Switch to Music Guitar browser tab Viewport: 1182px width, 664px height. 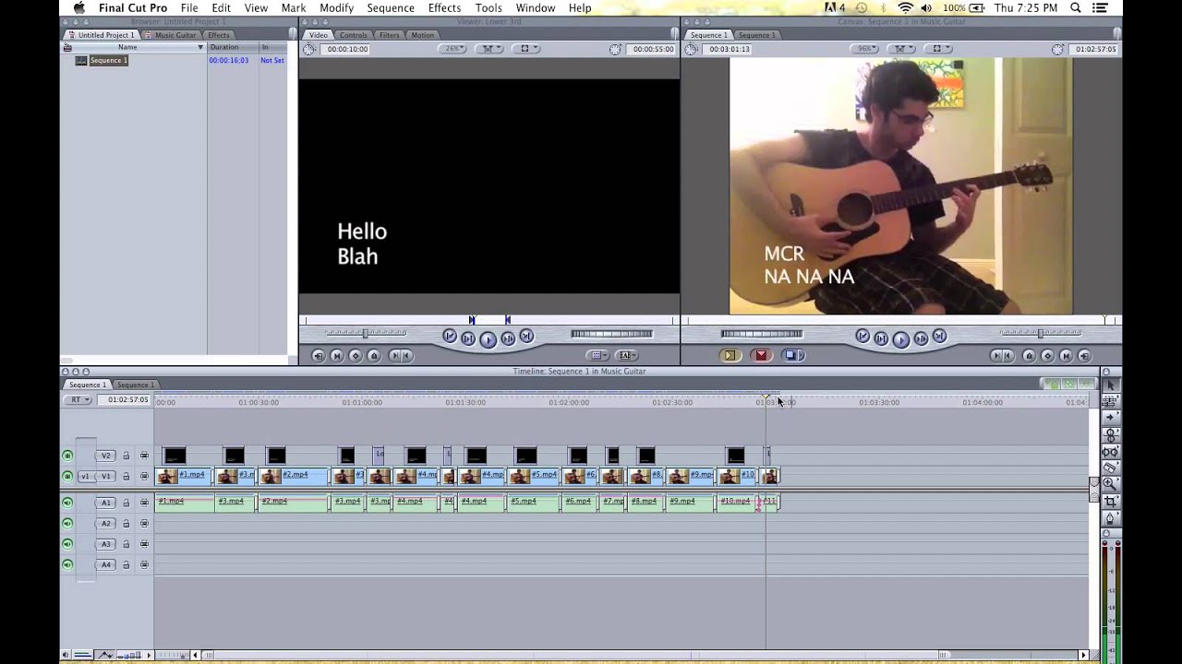[174, 35]
